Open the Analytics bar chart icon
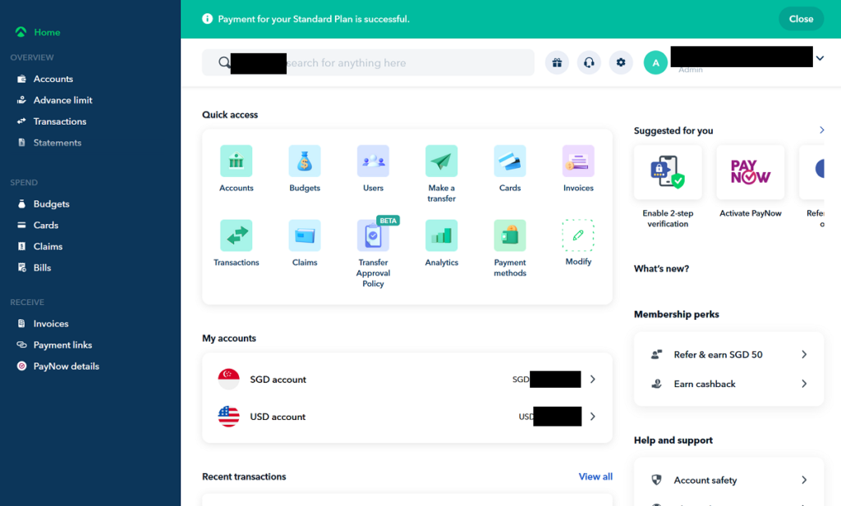The width and height of the screenshot is (841, 506). [x=441, y=236]
